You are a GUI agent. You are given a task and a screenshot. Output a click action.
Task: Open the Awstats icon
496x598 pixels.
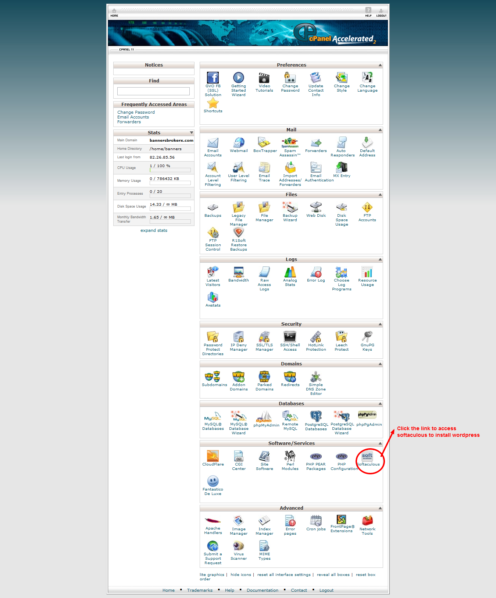pos(213,297)
